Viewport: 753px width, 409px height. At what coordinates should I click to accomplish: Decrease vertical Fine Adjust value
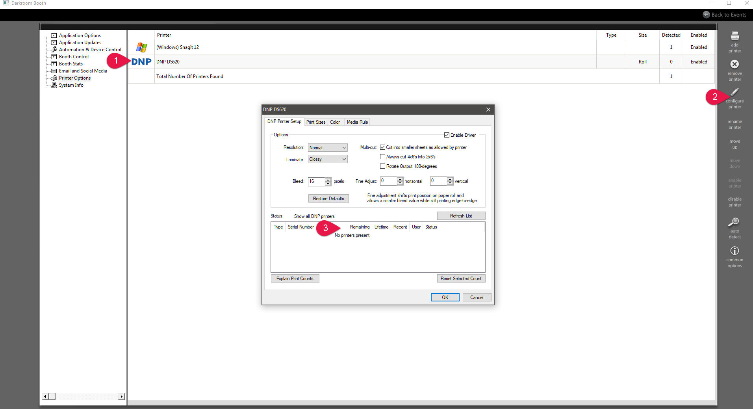pyautogui.click(x=450, y=183)
